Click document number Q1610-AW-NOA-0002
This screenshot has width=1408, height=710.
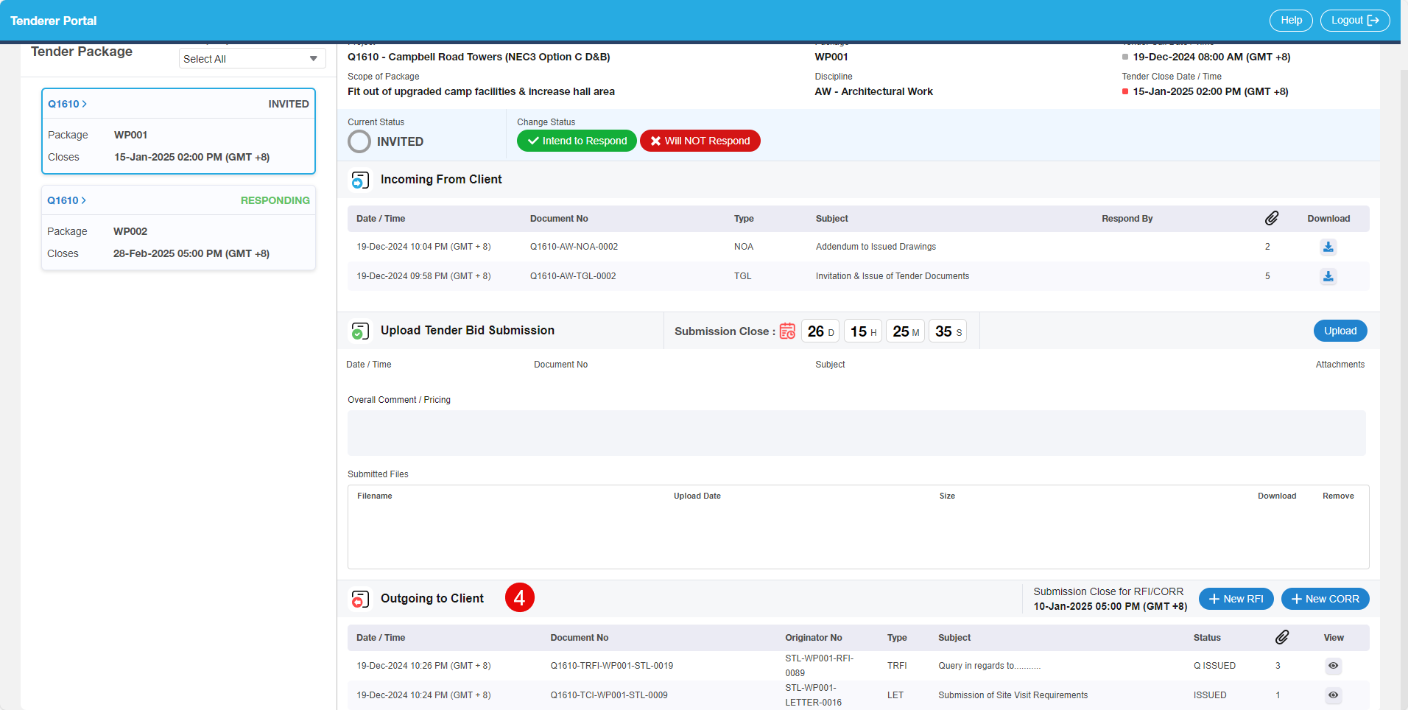(574, 247)
